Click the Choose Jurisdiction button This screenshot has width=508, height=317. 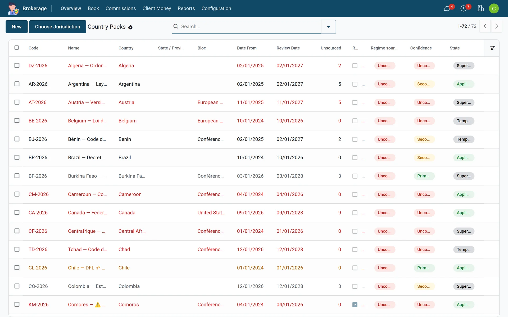pos(57,27)
